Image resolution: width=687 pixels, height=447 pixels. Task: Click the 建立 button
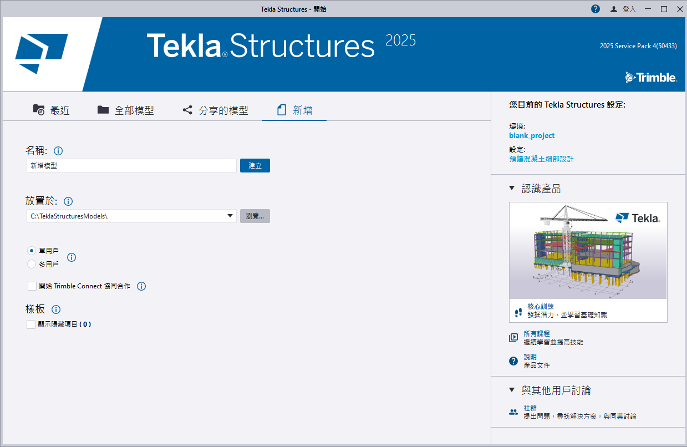(255, 166)
